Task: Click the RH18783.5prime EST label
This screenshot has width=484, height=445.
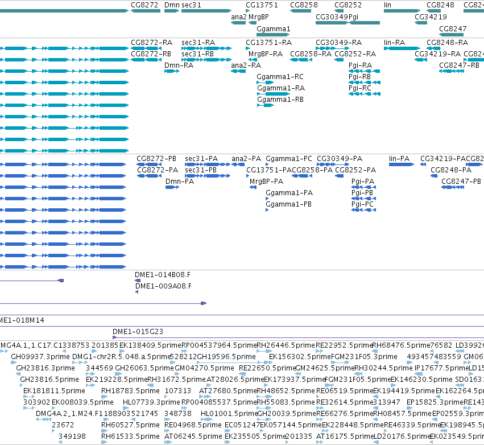Action: (x=130, y=390)
